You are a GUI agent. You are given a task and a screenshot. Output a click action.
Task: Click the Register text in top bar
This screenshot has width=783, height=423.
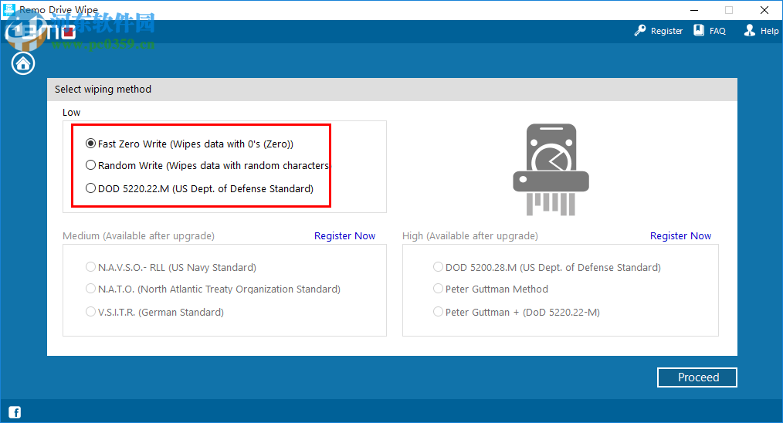pyautogui.click(x=666, y=31)
